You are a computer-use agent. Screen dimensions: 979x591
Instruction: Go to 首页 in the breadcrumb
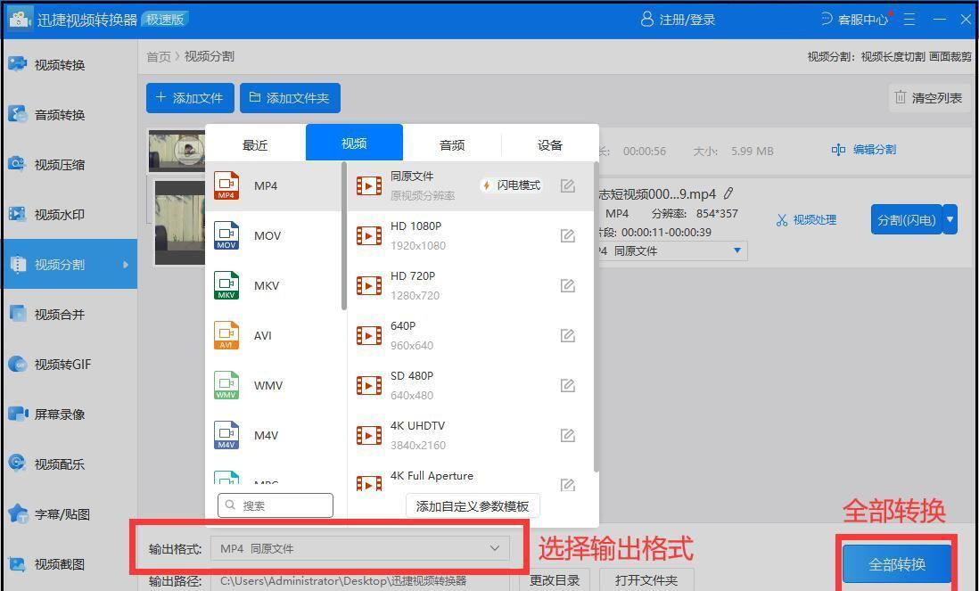pos(159,56)
